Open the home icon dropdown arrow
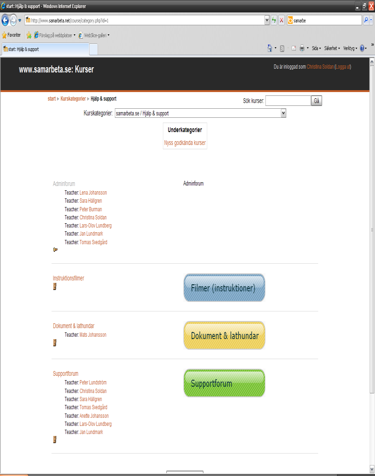The width and height of the screenshot is (375, 476). point(275,48)
